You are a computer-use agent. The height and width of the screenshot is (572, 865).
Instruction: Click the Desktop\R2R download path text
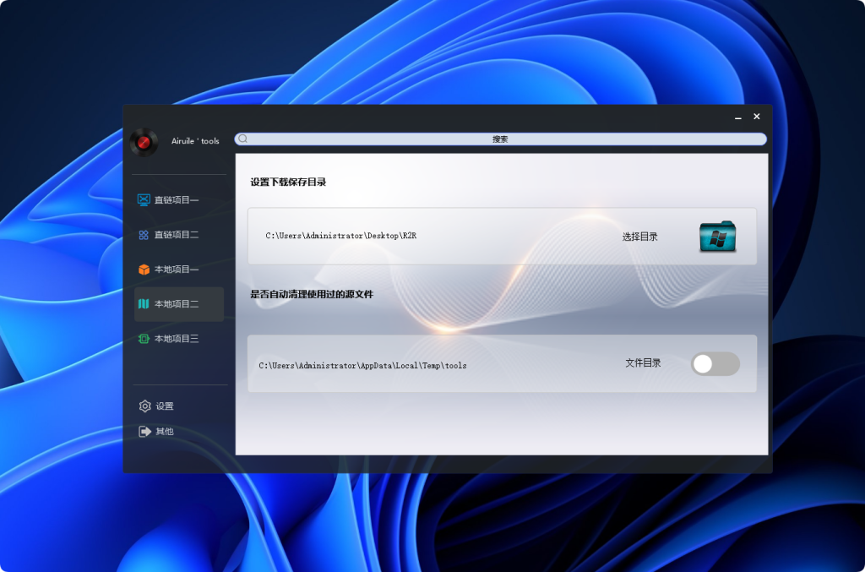(341, 236)
